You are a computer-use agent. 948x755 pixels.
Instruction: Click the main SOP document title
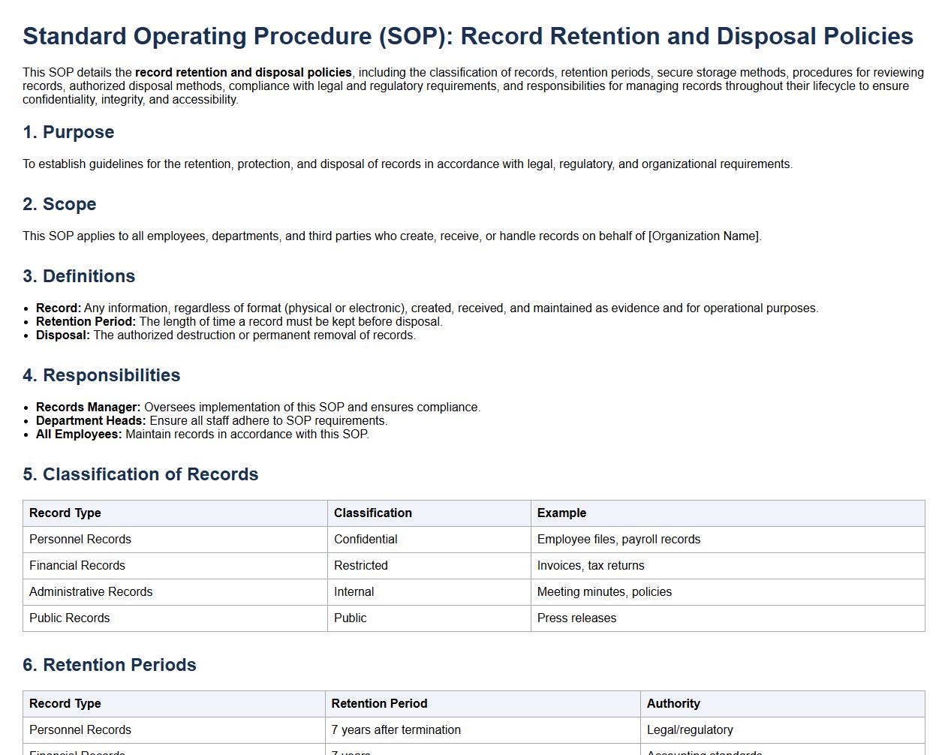point(468,36)
